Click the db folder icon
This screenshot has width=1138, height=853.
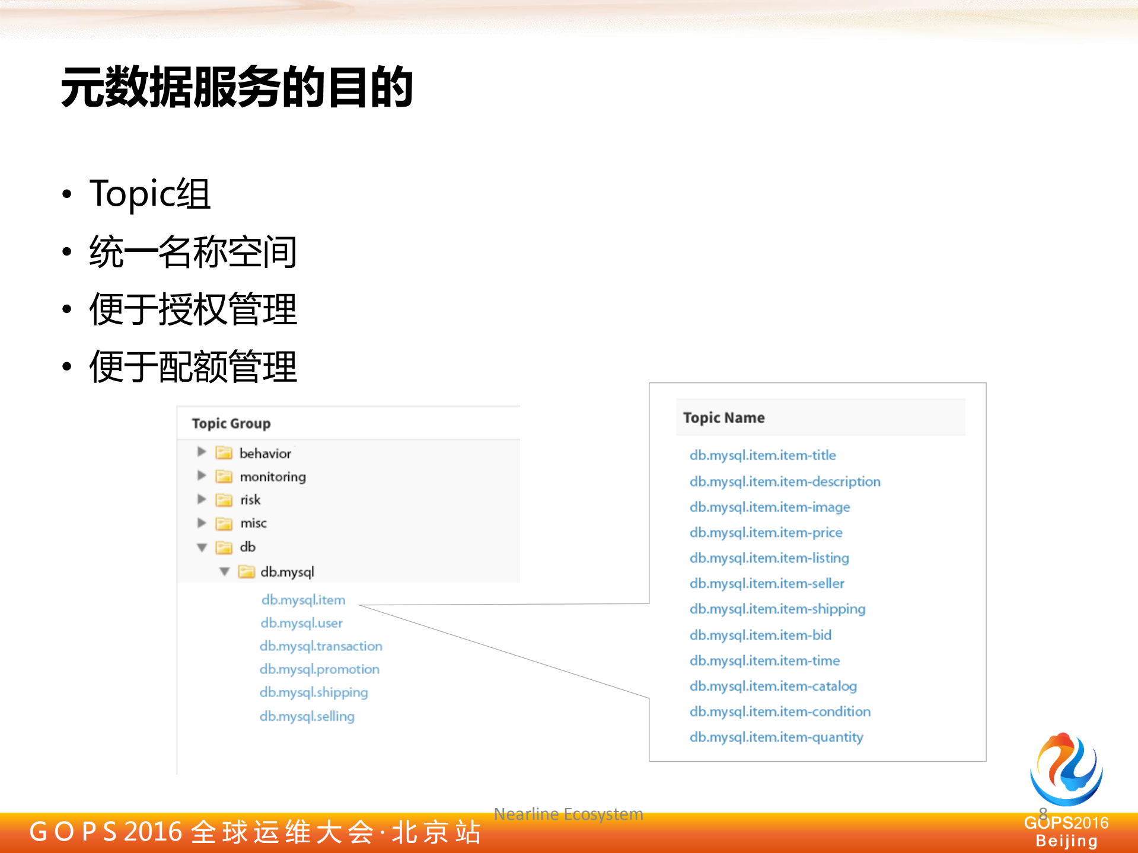point(224,547)
